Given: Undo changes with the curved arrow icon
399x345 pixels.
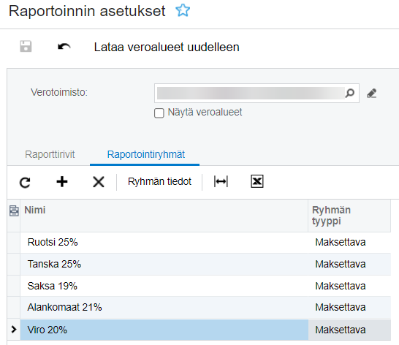Looking at the screenshot, I should click(x=64, y=47).
